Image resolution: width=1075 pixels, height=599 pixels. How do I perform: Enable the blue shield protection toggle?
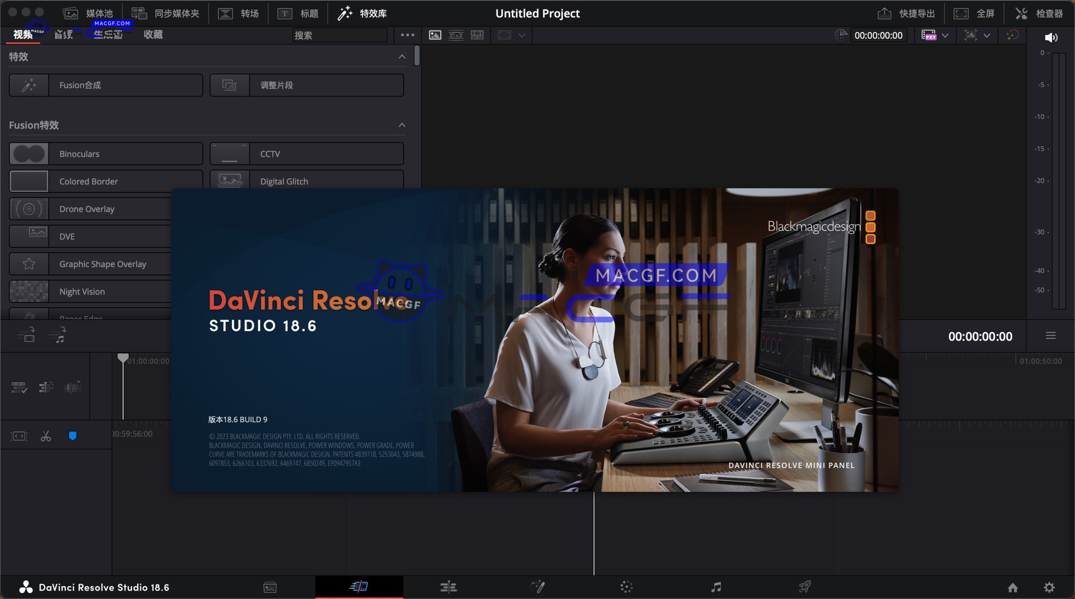(73, 436)
